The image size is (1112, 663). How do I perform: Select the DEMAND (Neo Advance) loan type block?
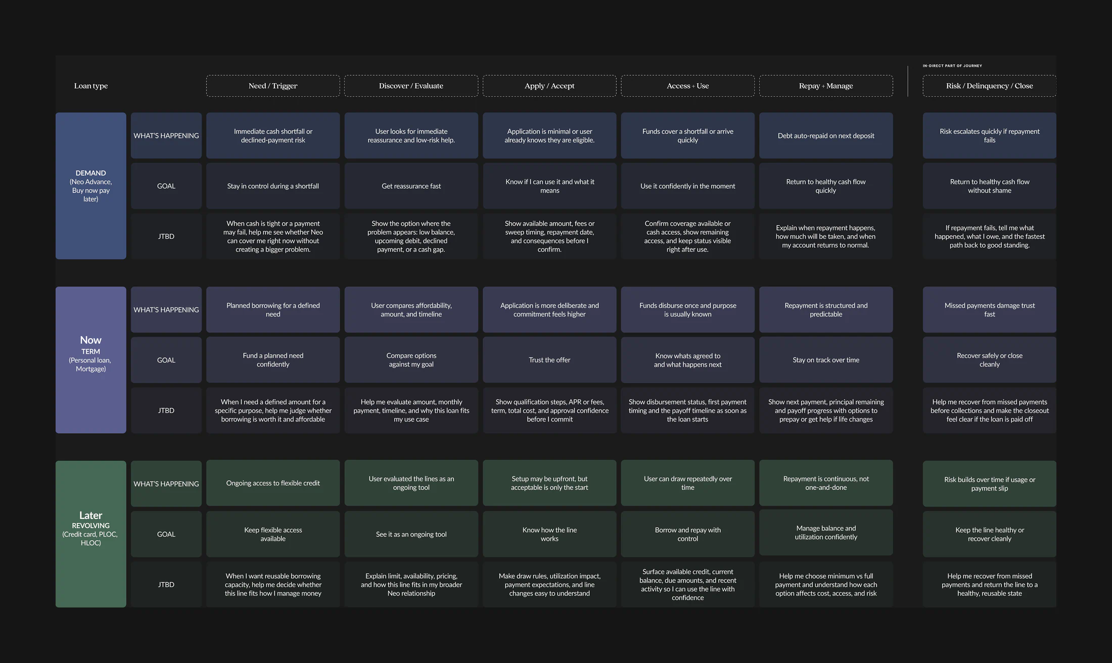pyautogui.click(x=91, y=186)
